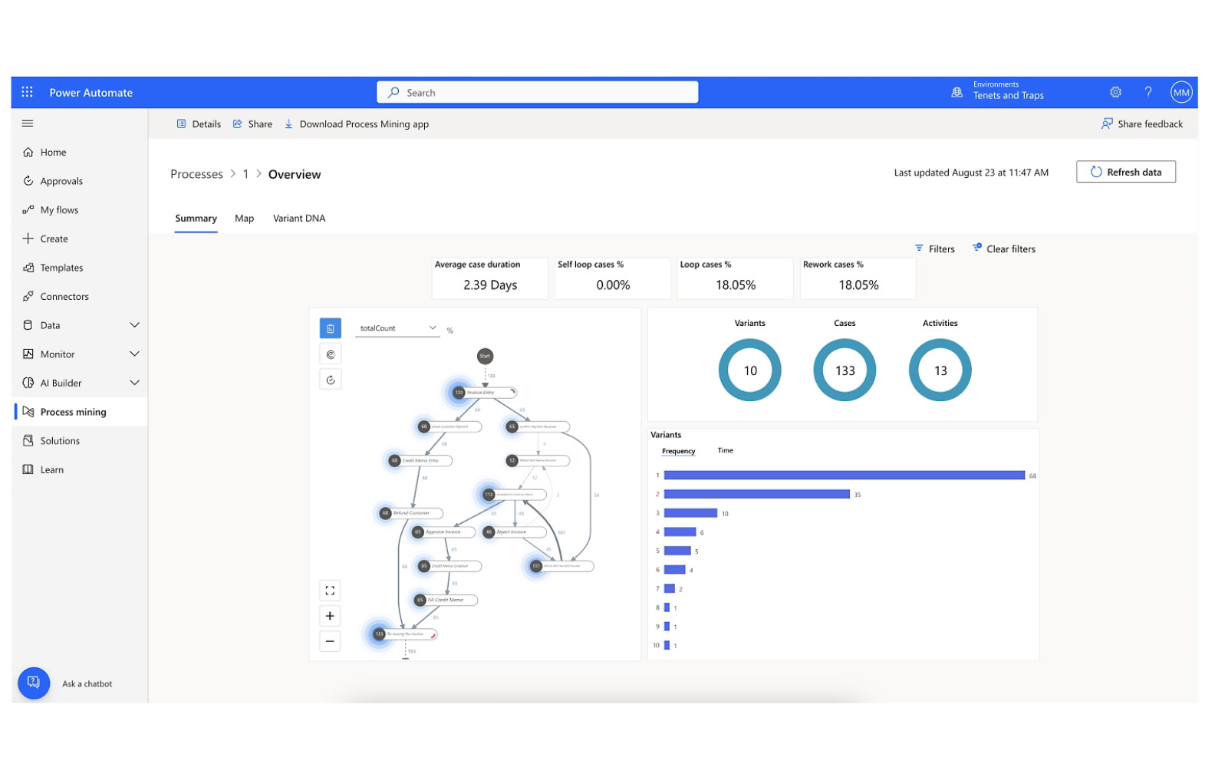This screenshot has height=767, width=1215.
Task: Select the rework view icon on map
Action: 331,380
